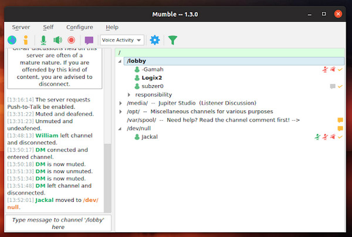Click Jackal's user avatar icon
Screen dimensions: 352x237
(x=137, y=137)
